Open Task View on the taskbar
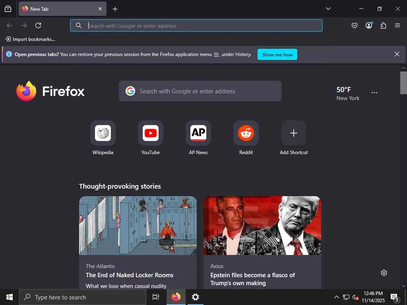This screenshot has height=305, width=407. pos(156,297)
